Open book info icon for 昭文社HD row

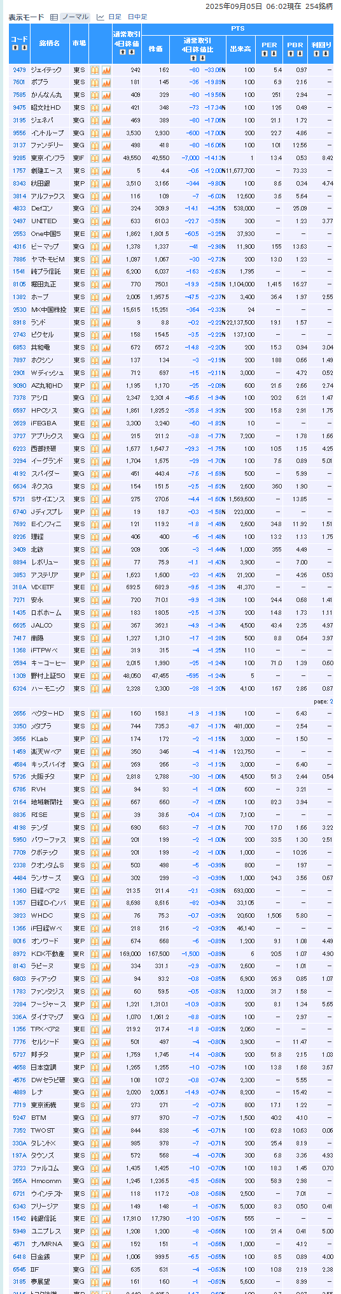(94, 108)
